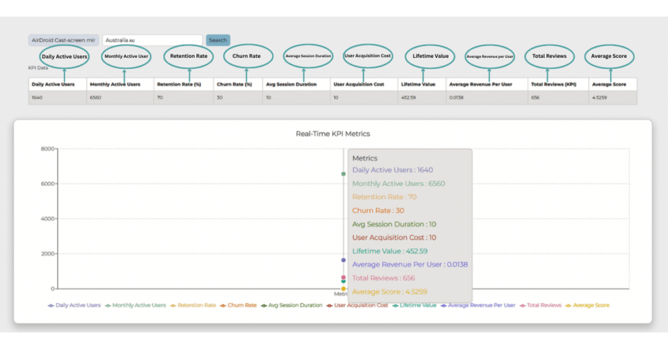Screen dimensions: 668x349
Task: Click Average Score legend color marker
Action: pyautogui.click(x=568, y=305)
